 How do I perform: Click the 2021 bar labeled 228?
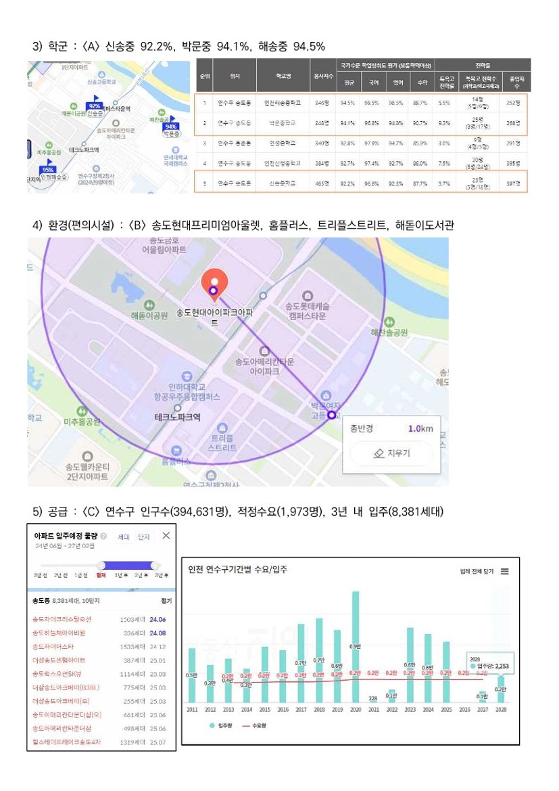click(373, 701)
